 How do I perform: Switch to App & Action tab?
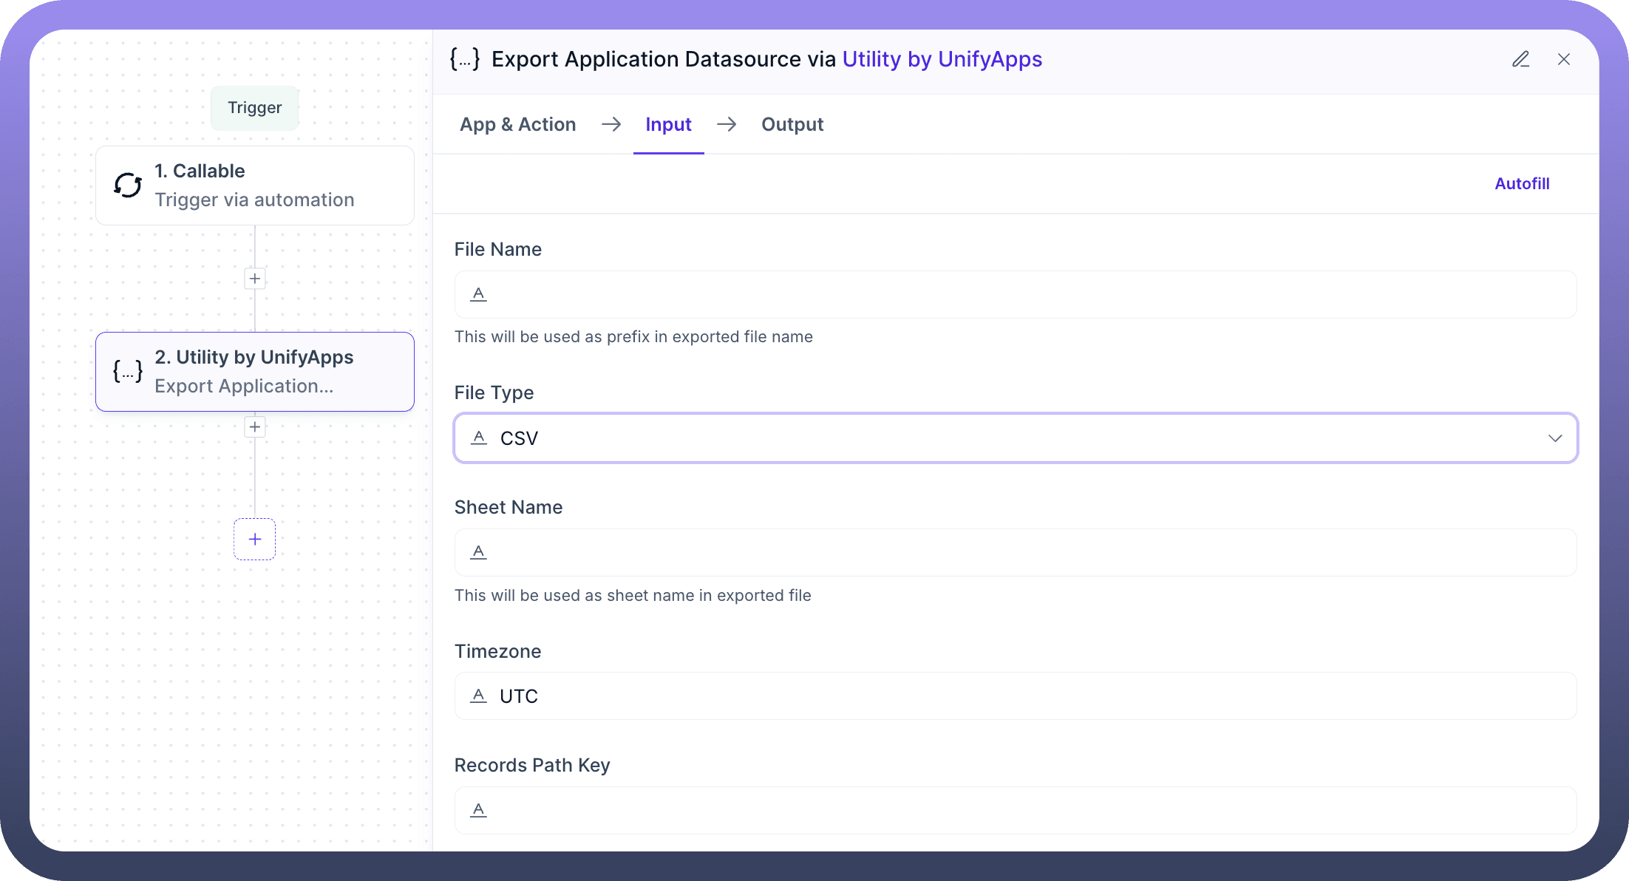click(x=517, y=124)
